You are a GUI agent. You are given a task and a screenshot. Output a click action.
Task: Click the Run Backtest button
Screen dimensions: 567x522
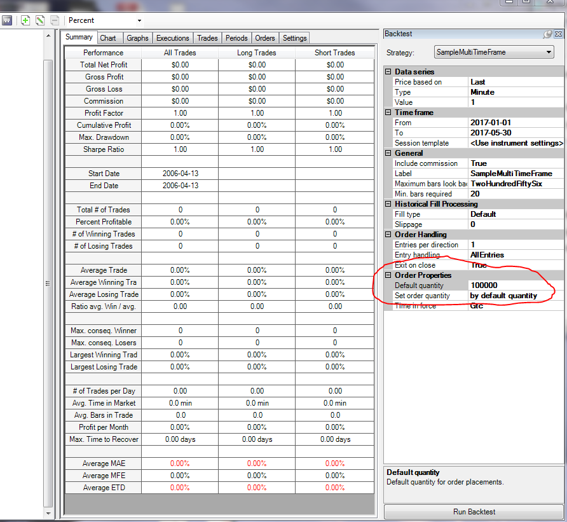coord(474,512)
